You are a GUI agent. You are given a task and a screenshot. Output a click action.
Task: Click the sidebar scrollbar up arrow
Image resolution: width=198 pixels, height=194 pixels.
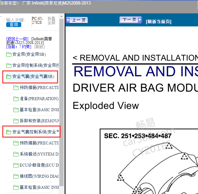[x=62, y=16]
